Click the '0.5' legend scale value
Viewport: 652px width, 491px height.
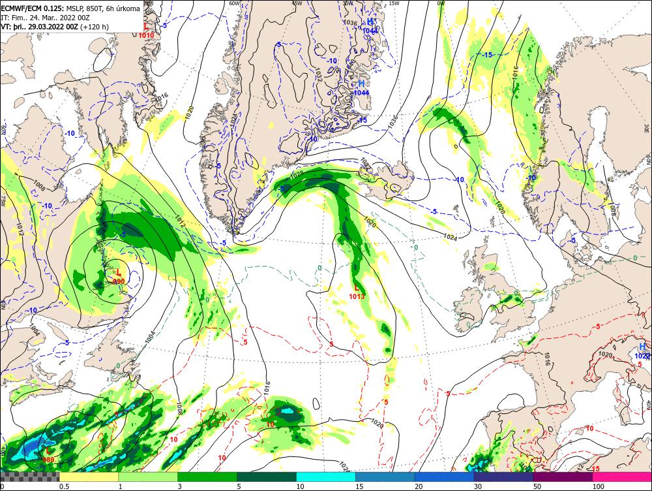tap(64, 486)
